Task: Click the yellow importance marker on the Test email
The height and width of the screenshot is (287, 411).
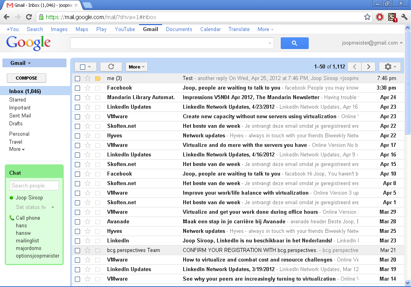Action: 98,78
